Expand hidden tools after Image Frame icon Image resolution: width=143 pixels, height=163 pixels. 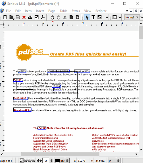tap(107, 17)
